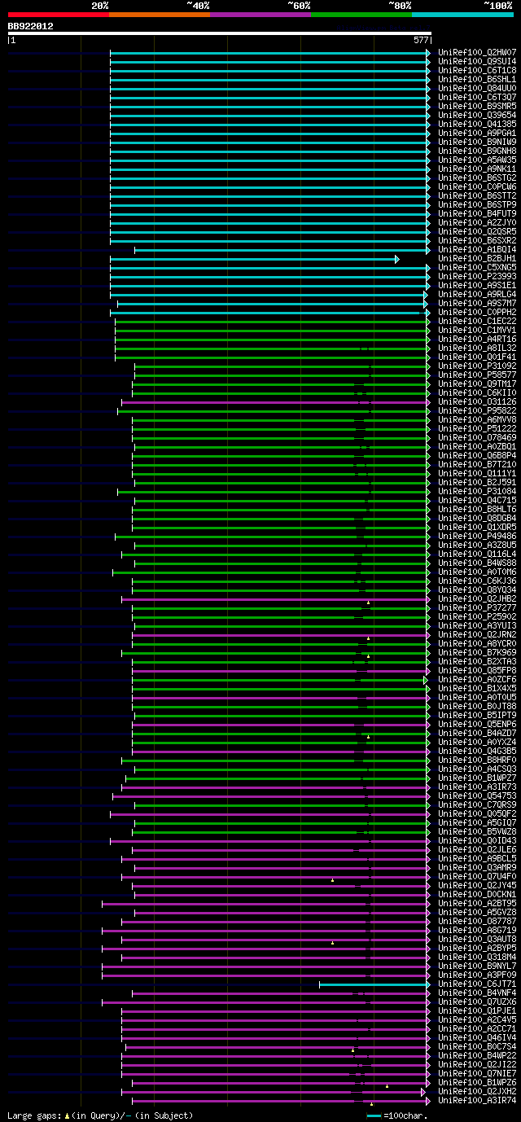
Task: Click hit name UniRef100_Q6B8P4
Action: [x=477, y=455]
